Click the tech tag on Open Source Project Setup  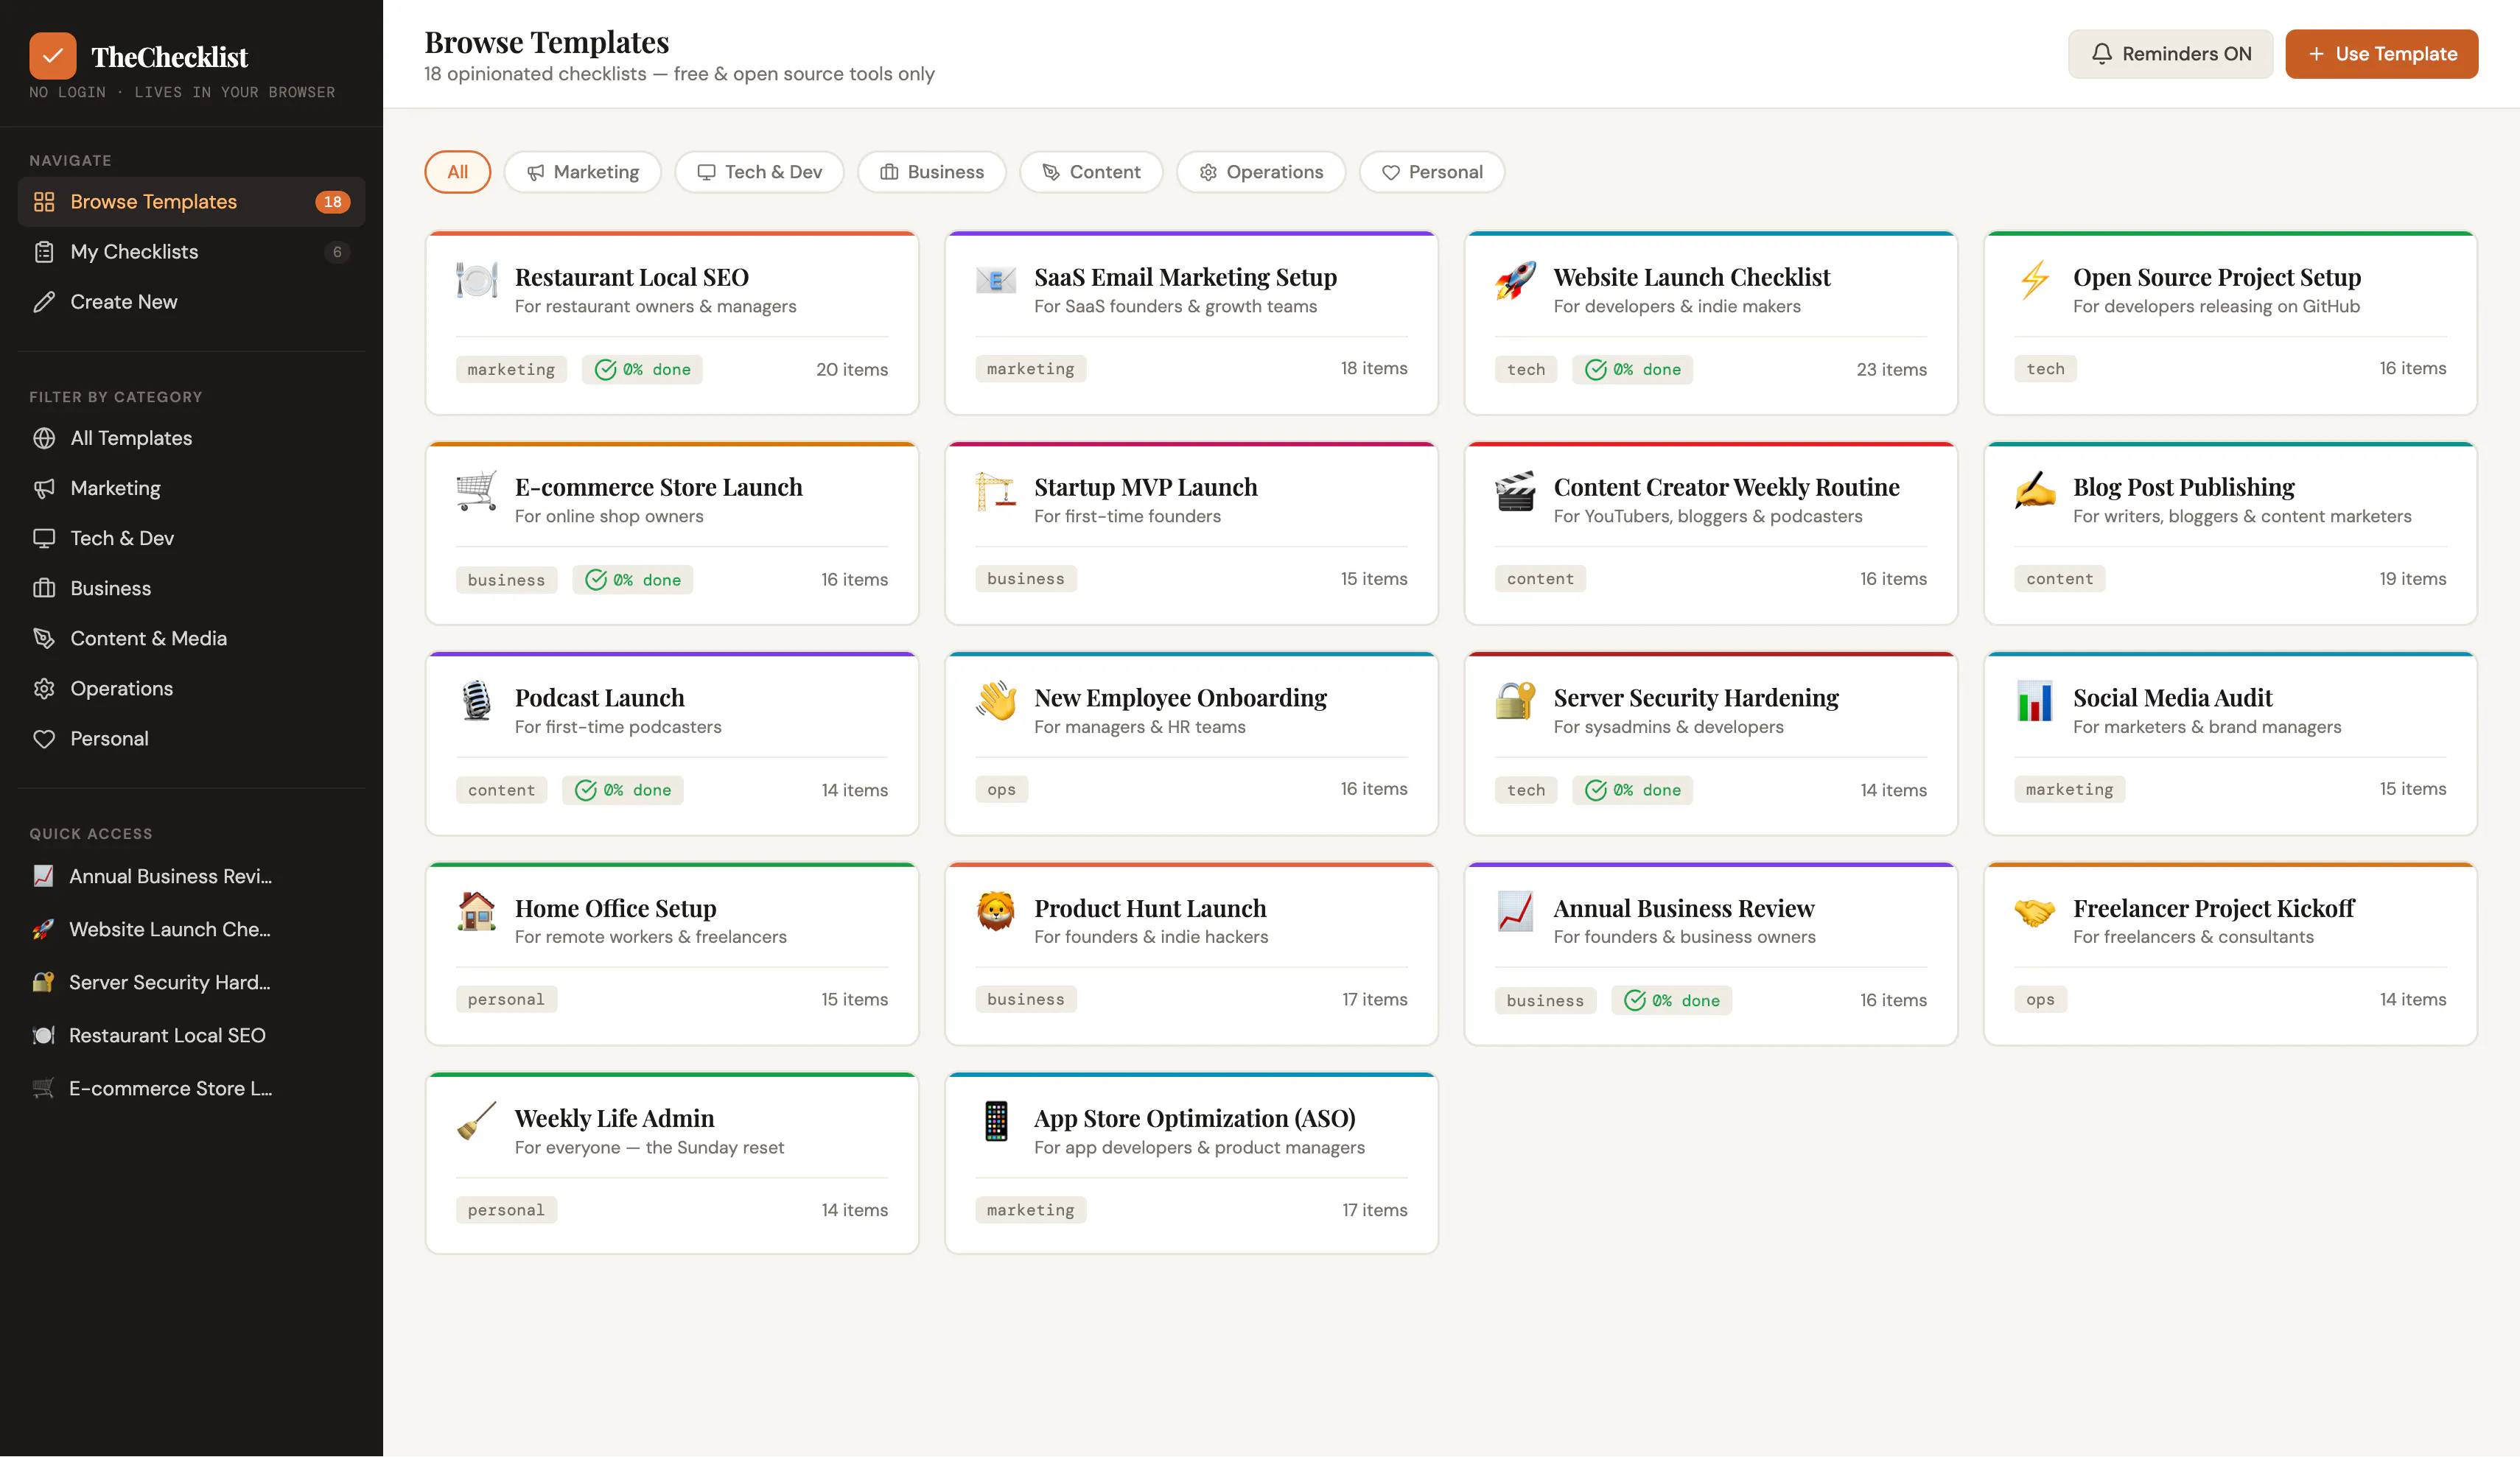point(2045,369)
